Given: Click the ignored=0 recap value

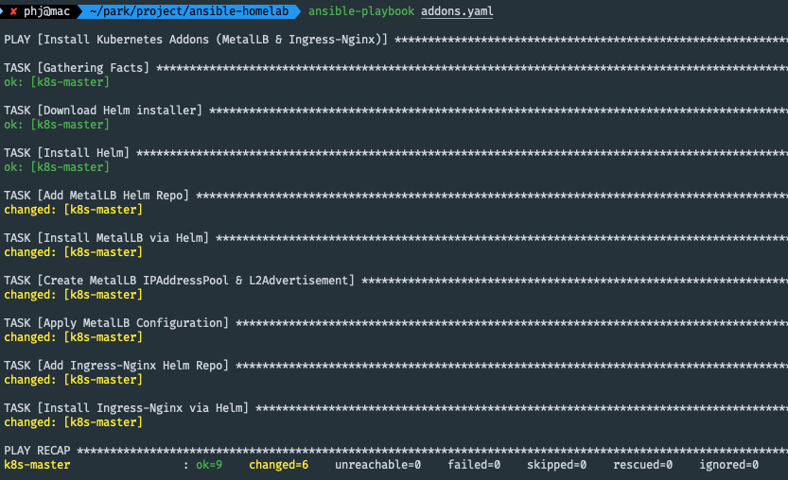Looking at the screenshot, I should 728,465.
